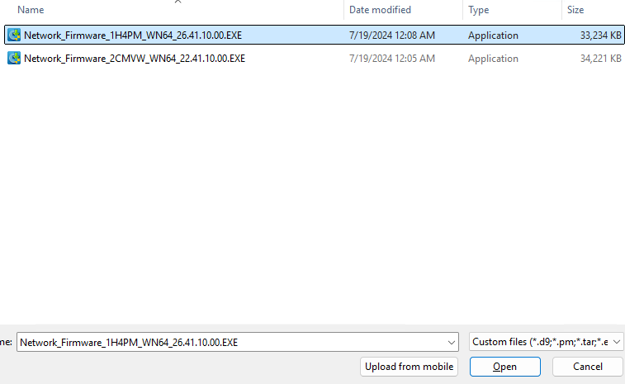Select Network_Firmware_1H4PM_WN64_26.41.10.00.EXE file name in list

133,36
